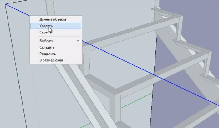Select 'Скрыть' in the context menu

45,32
